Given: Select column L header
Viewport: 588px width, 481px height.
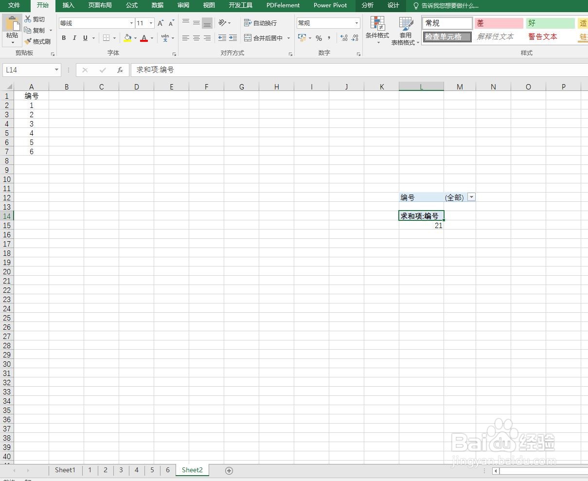Looking at the screenshot, I should (421, 87).
